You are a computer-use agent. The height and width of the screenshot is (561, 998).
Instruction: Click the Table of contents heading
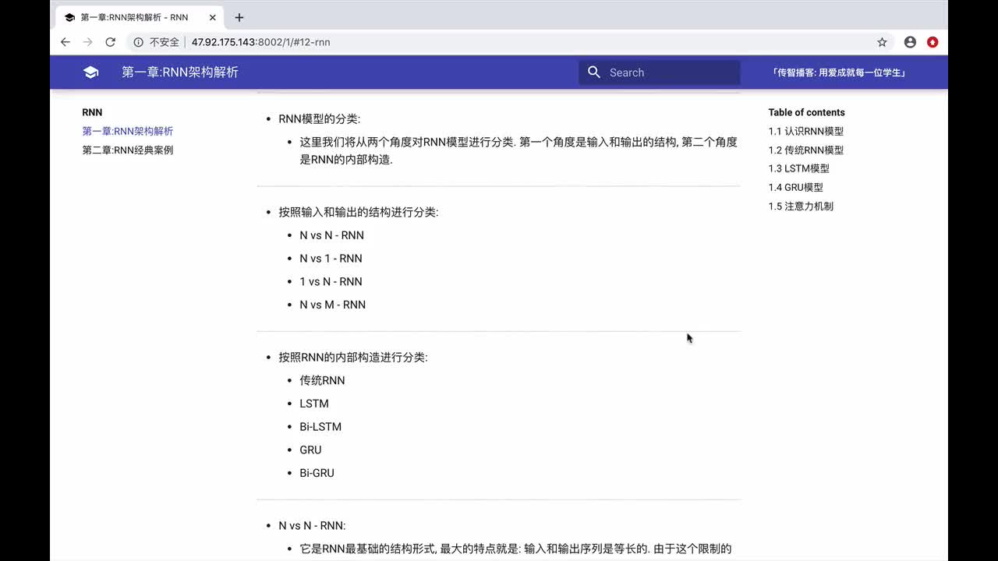coord(806,112)
